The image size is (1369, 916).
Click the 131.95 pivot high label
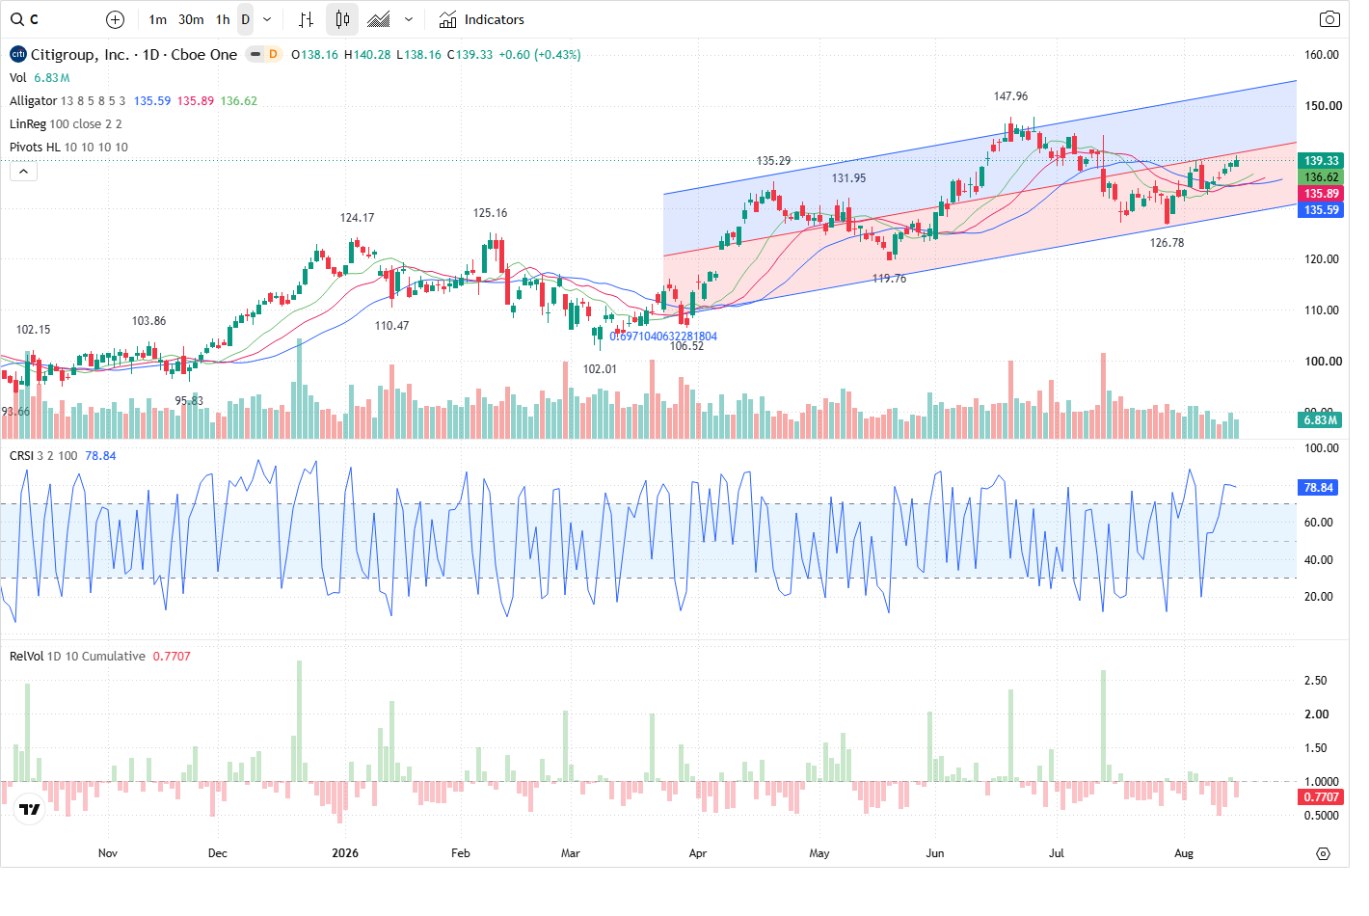pyautogui.click(x=848, y=178)
